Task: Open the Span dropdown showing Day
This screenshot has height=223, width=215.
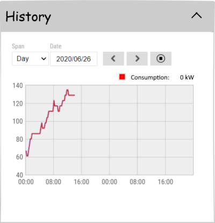Action: (30, 59)
